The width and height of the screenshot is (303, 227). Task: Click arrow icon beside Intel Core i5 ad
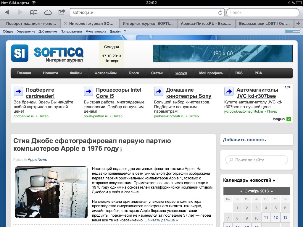(88, 91)
